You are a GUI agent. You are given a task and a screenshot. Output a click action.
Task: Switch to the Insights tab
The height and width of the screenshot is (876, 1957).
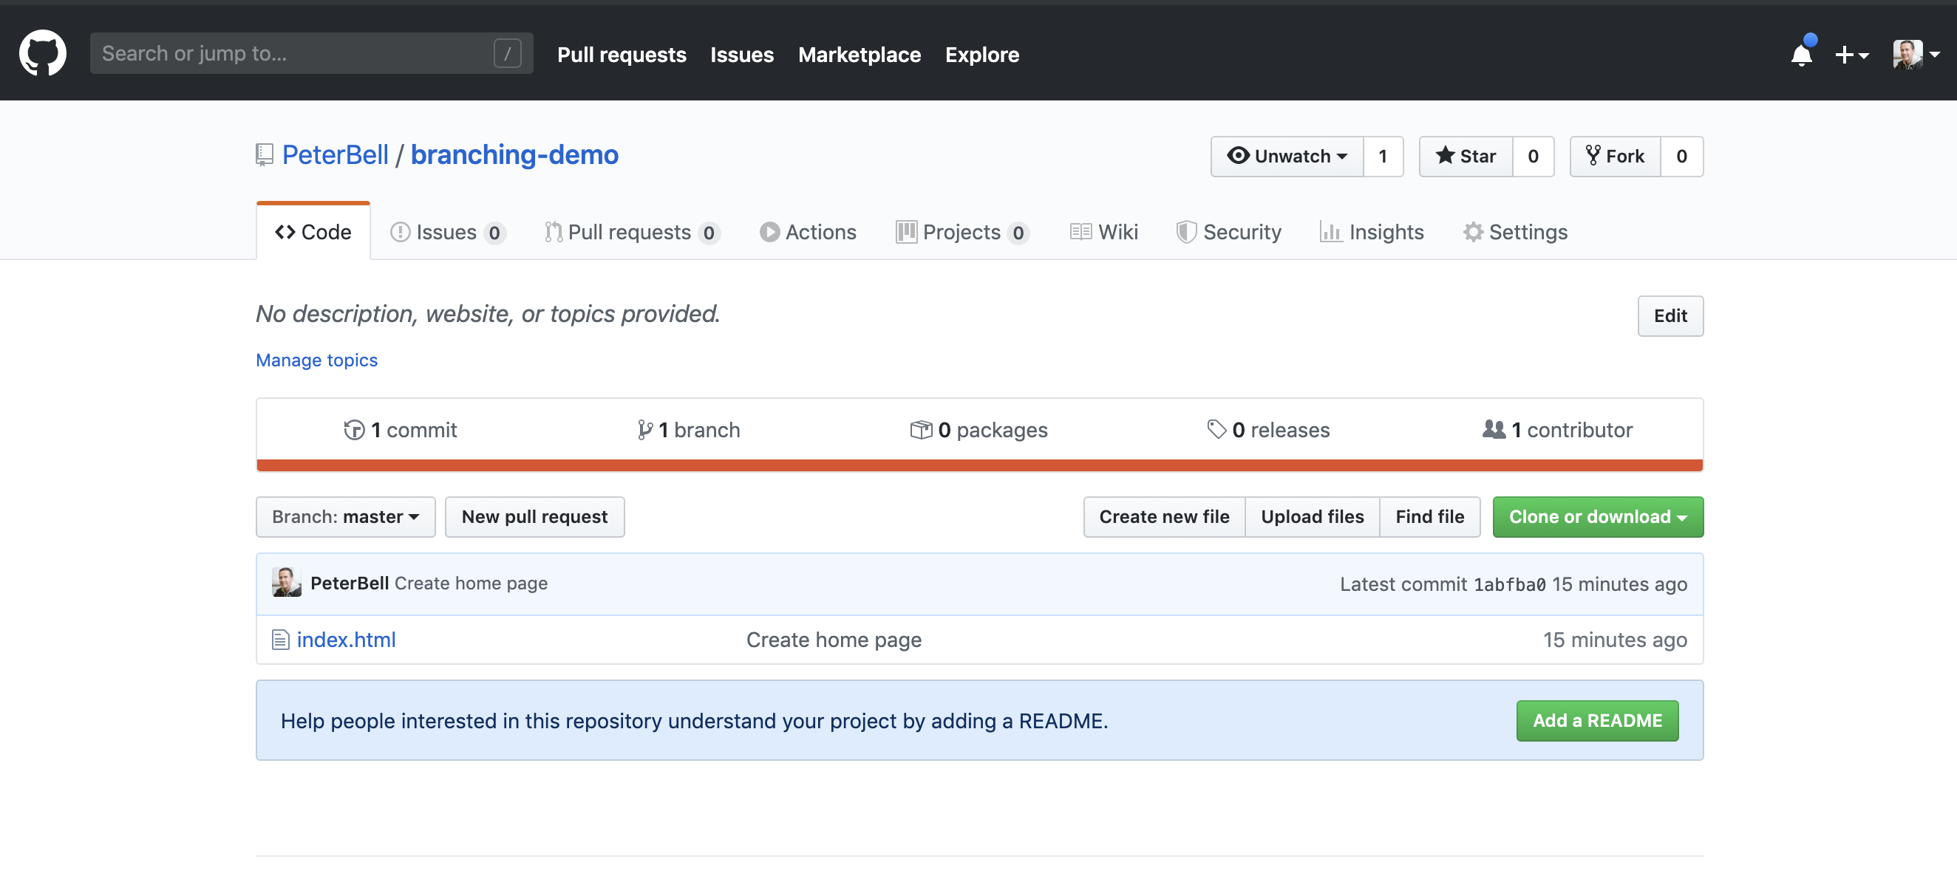pos(1371,232)
